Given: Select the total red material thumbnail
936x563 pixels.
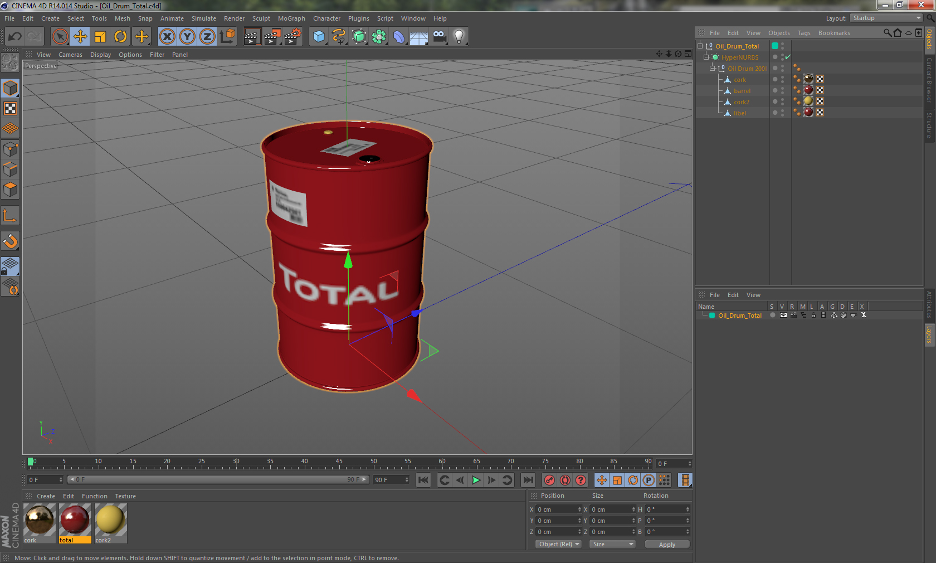Looking at the screenshot, I should (x=75, y=520).
